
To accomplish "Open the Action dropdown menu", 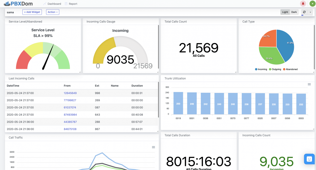I will [x=52, y=12].
